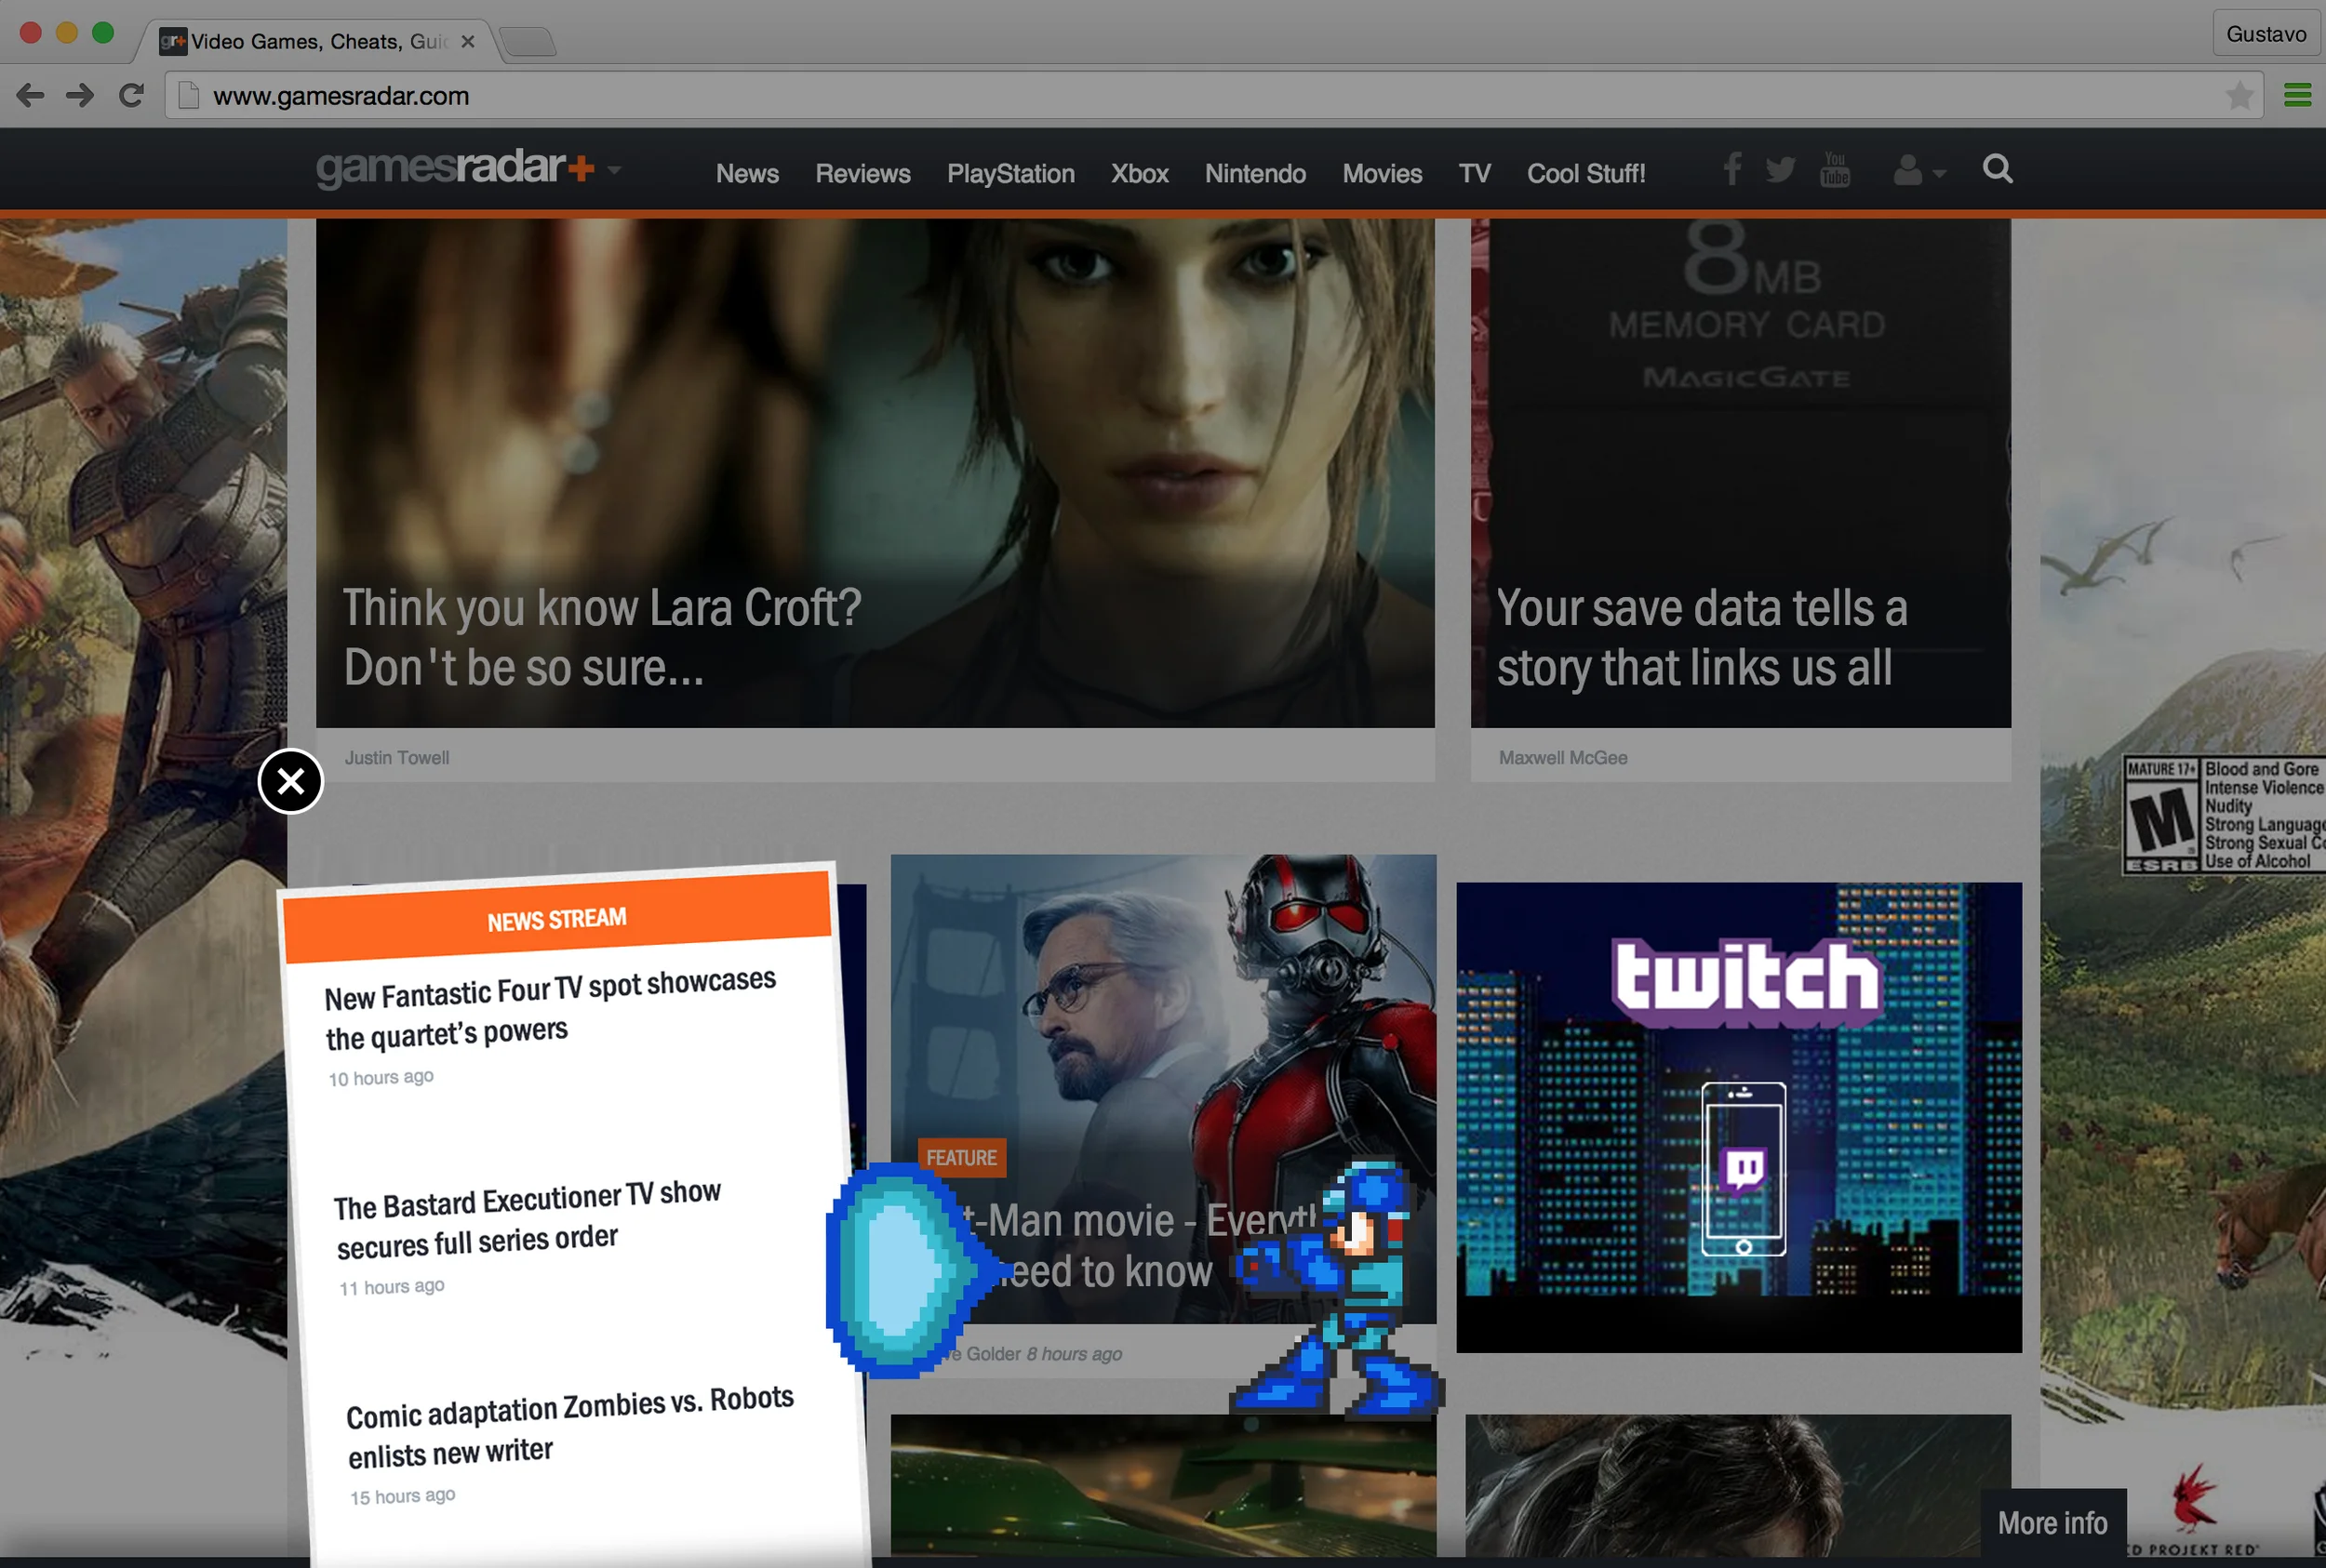Open the TV section
This screenshot has width=2326, height=1568.
pyautogui.click(x=1474, y=174)
